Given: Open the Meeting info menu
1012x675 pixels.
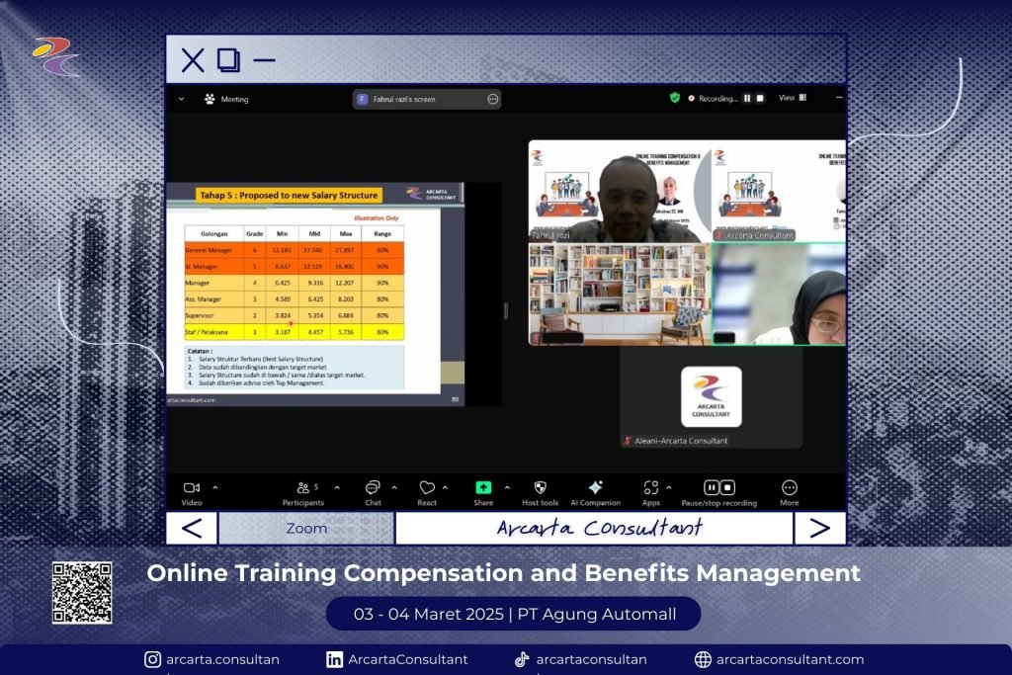Looking at the screenshot, I should coord(226,99).
